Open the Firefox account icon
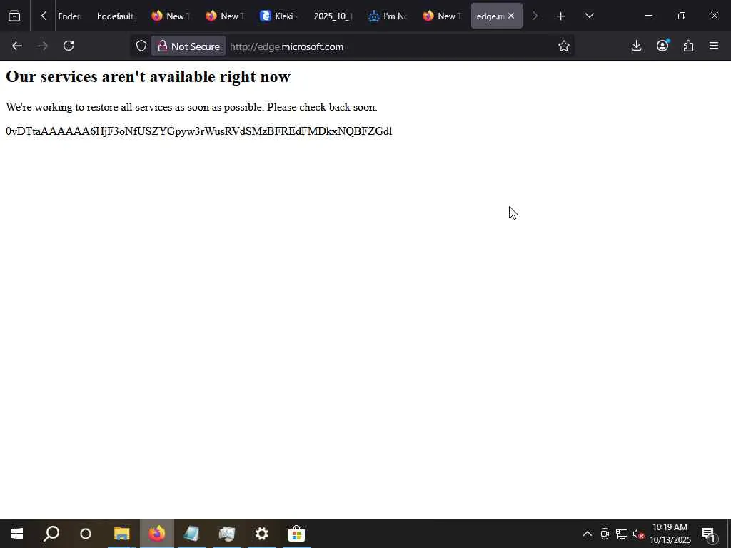The height and width of the screenshot is (548, 731). (x=662, y=46)
